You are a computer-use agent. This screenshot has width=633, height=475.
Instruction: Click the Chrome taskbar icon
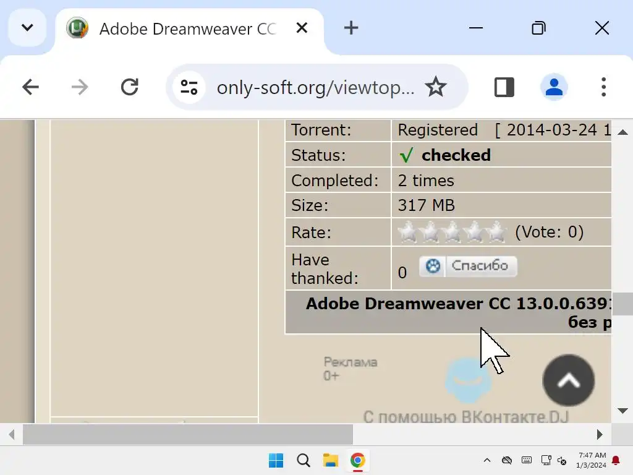click(x=358, y=460)
